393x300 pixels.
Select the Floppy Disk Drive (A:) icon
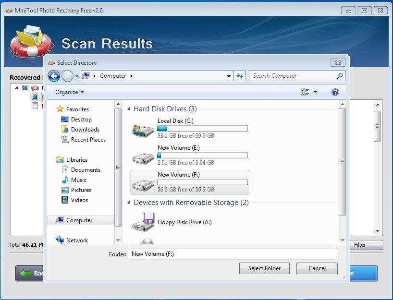point(144,222)
